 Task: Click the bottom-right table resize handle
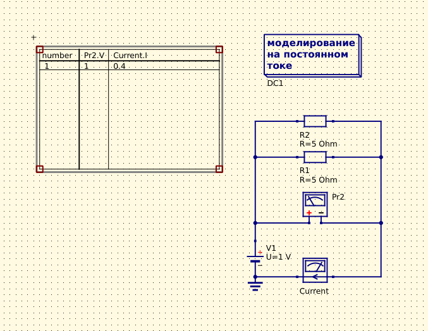coord(219,169)
